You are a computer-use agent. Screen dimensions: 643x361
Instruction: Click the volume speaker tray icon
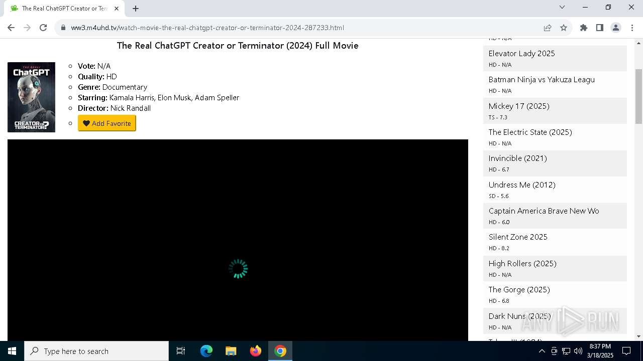[x=578, y=351]
